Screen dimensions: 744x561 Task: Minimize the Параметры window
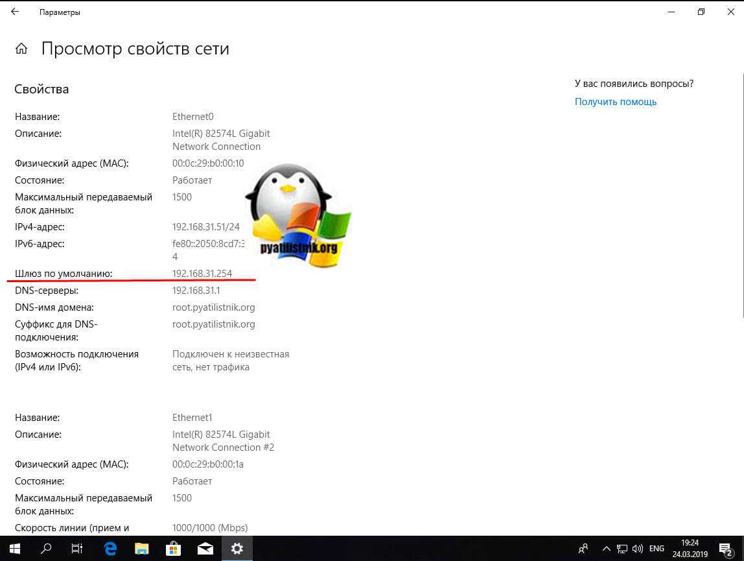pyautogui.click(x=671, y=12)
